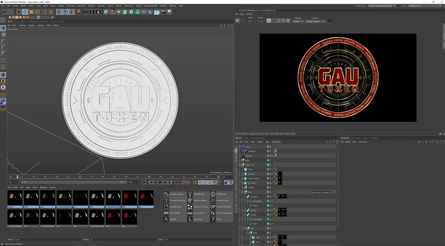Collapse the cam_2 null hierarchy
This screenshot has width=445, height=246.
point(240,147)
